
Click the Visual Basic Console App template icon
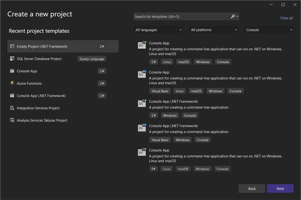click(142, 74)
